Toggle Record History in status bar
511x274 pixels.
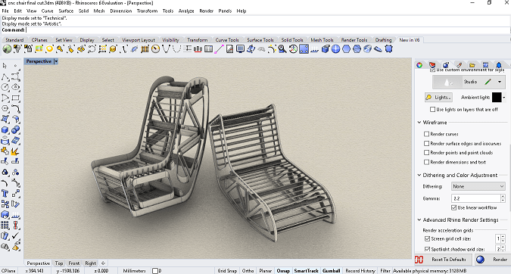pos(360,271)
